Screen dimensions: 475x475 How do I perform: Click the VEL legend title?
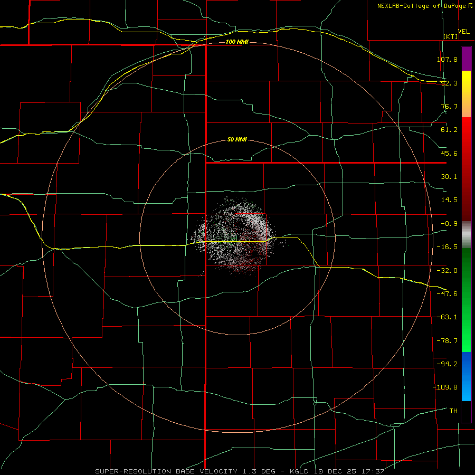[x=463, y=32]
